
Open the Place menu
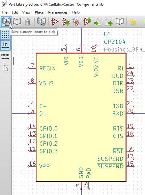[x=39, y=12]
